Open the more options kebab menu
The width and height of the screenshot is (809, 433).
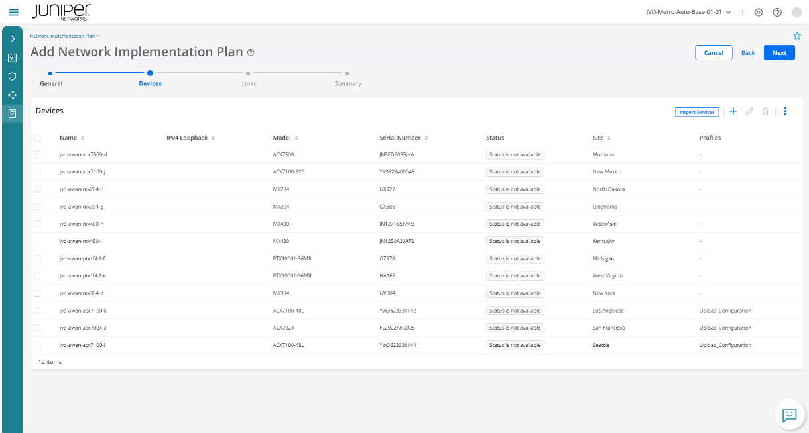click(785, 111)
